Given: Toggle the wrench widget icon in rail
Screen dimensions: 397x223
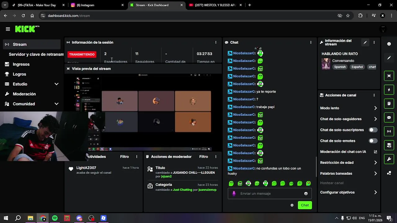Looking at the screenshot, I should (389, 159).
